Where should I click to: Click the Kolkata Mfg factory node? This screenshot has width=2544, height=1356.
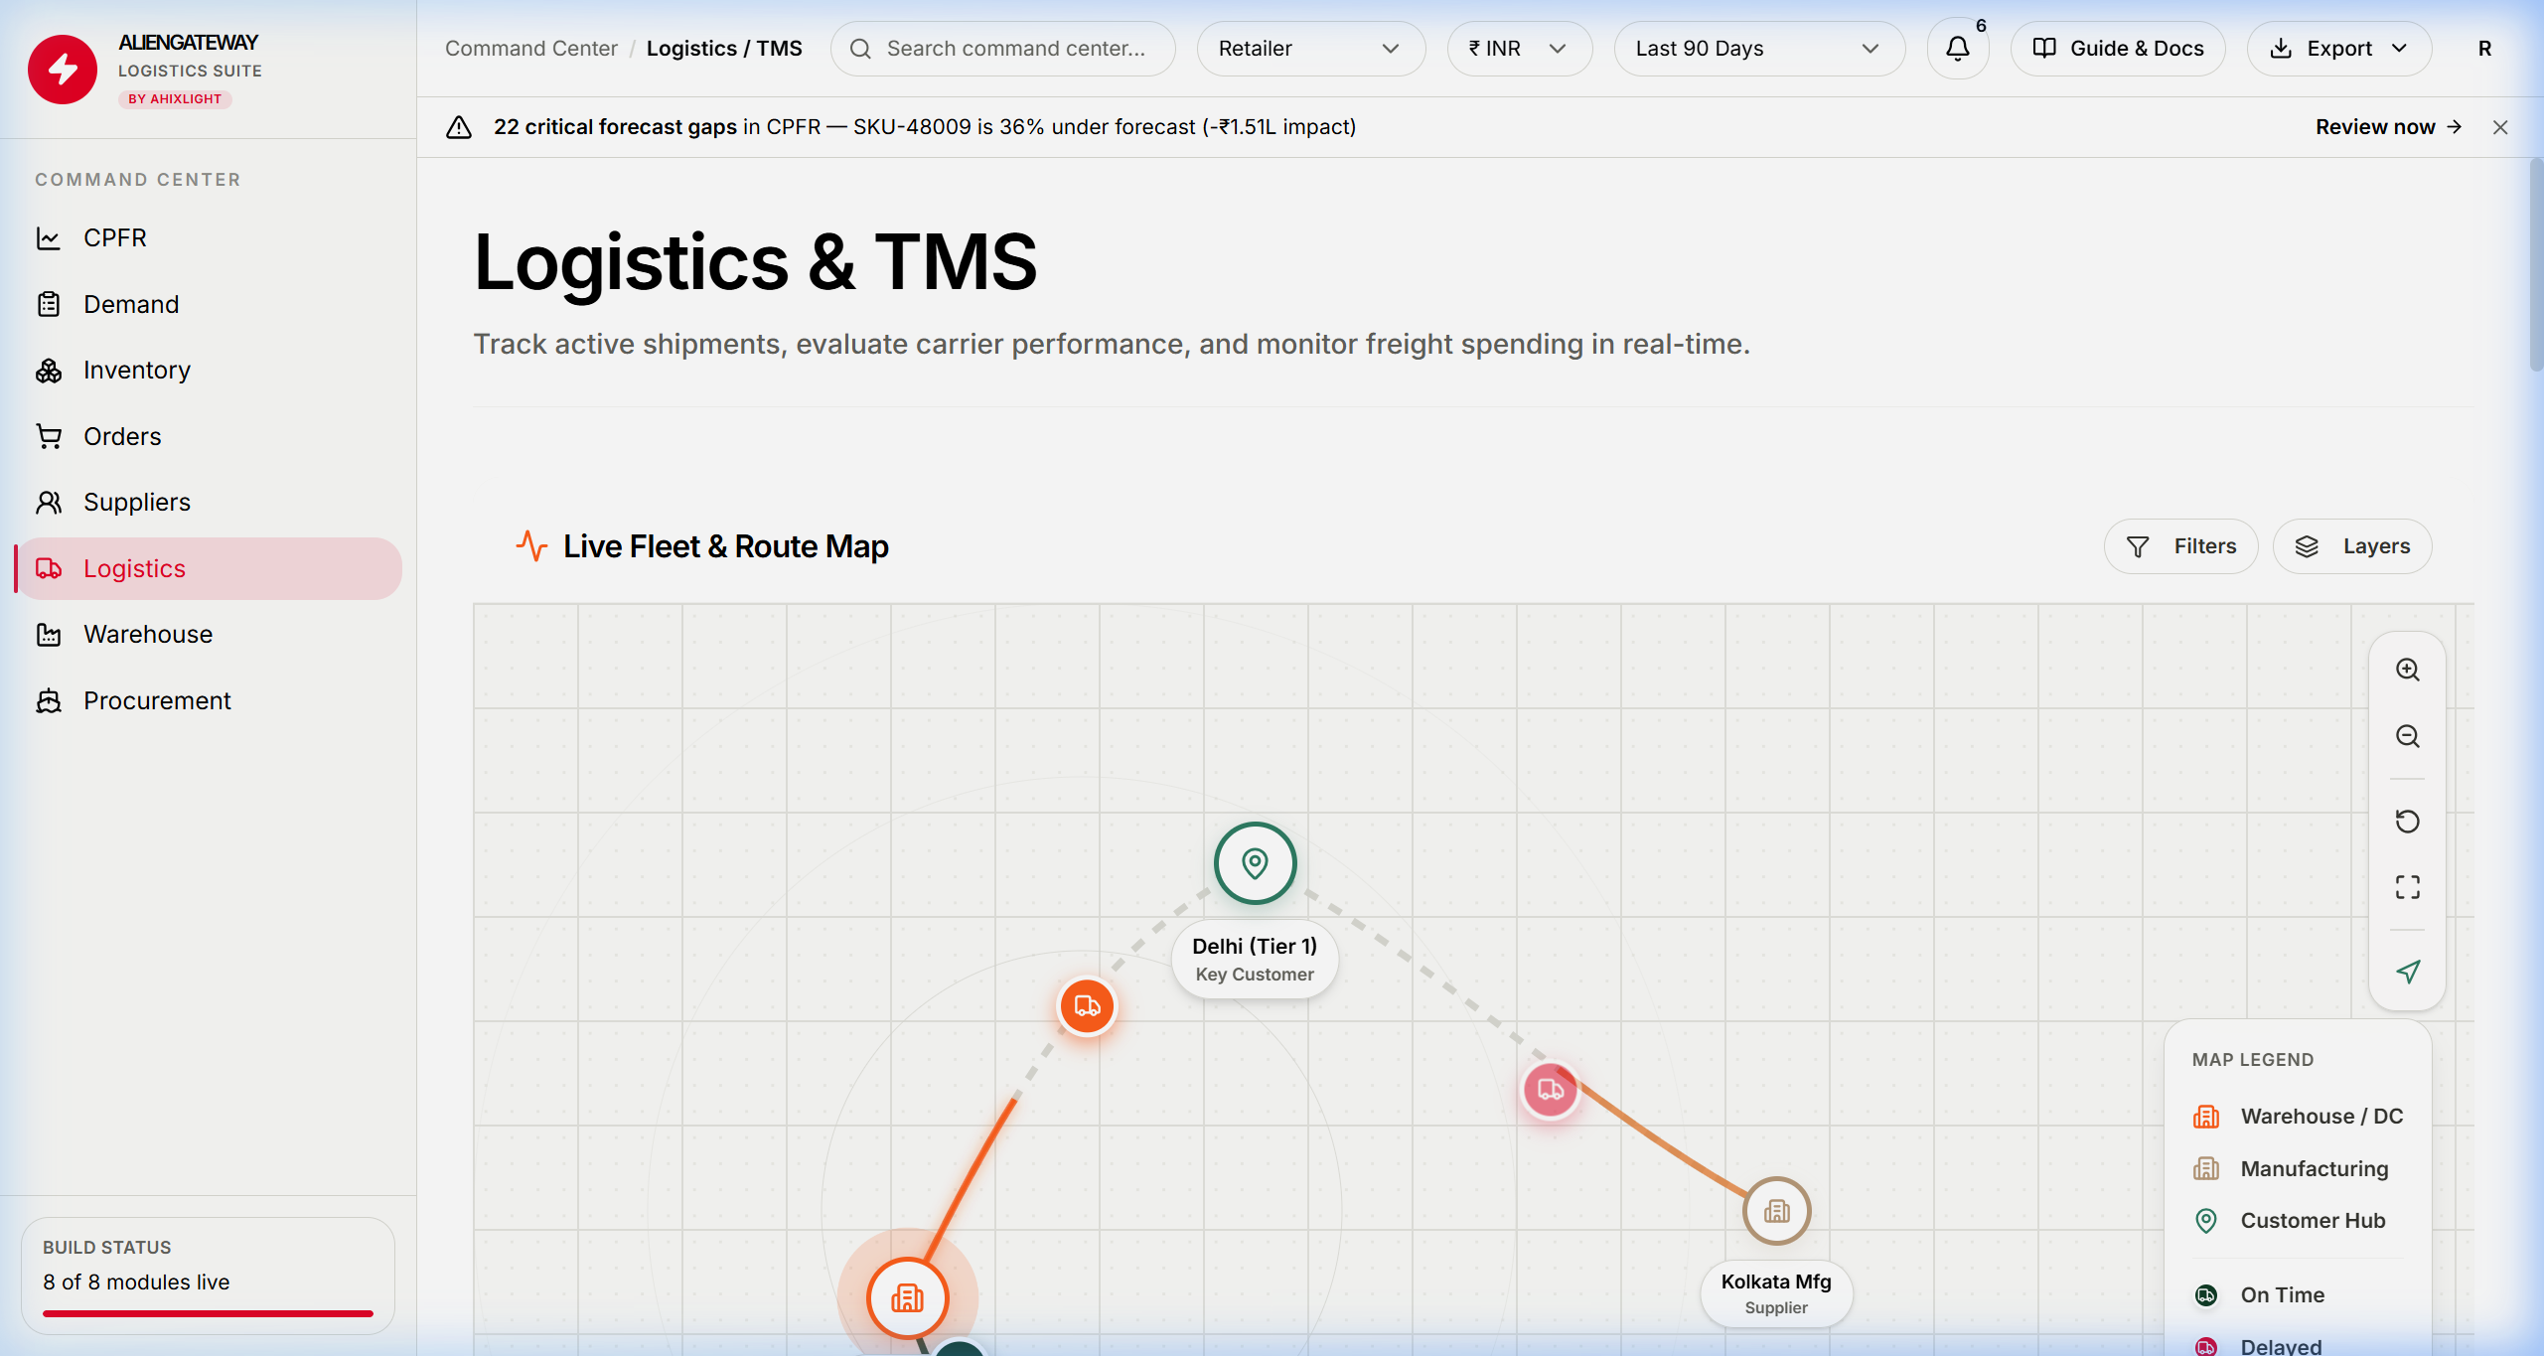[1776, 1211]
